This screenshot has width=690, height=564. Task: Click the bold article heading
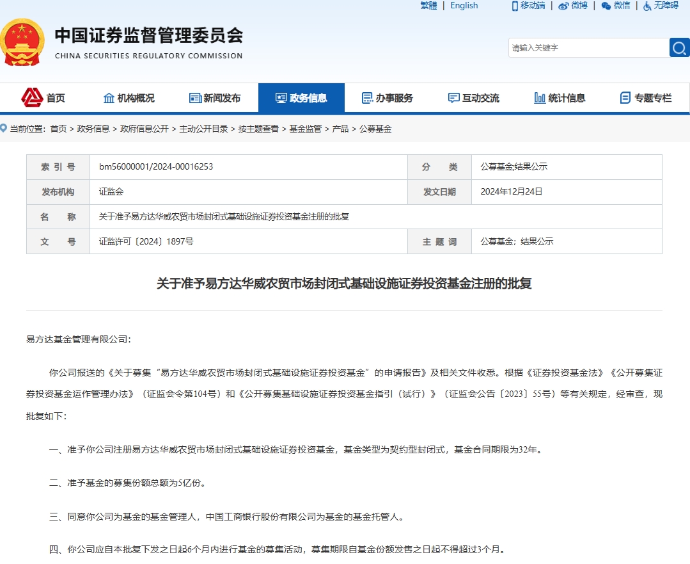pos(344,283)
